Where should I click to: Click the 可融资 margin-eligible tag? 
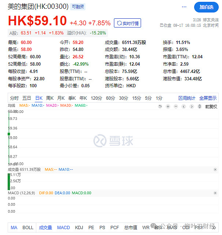[78, 7]
